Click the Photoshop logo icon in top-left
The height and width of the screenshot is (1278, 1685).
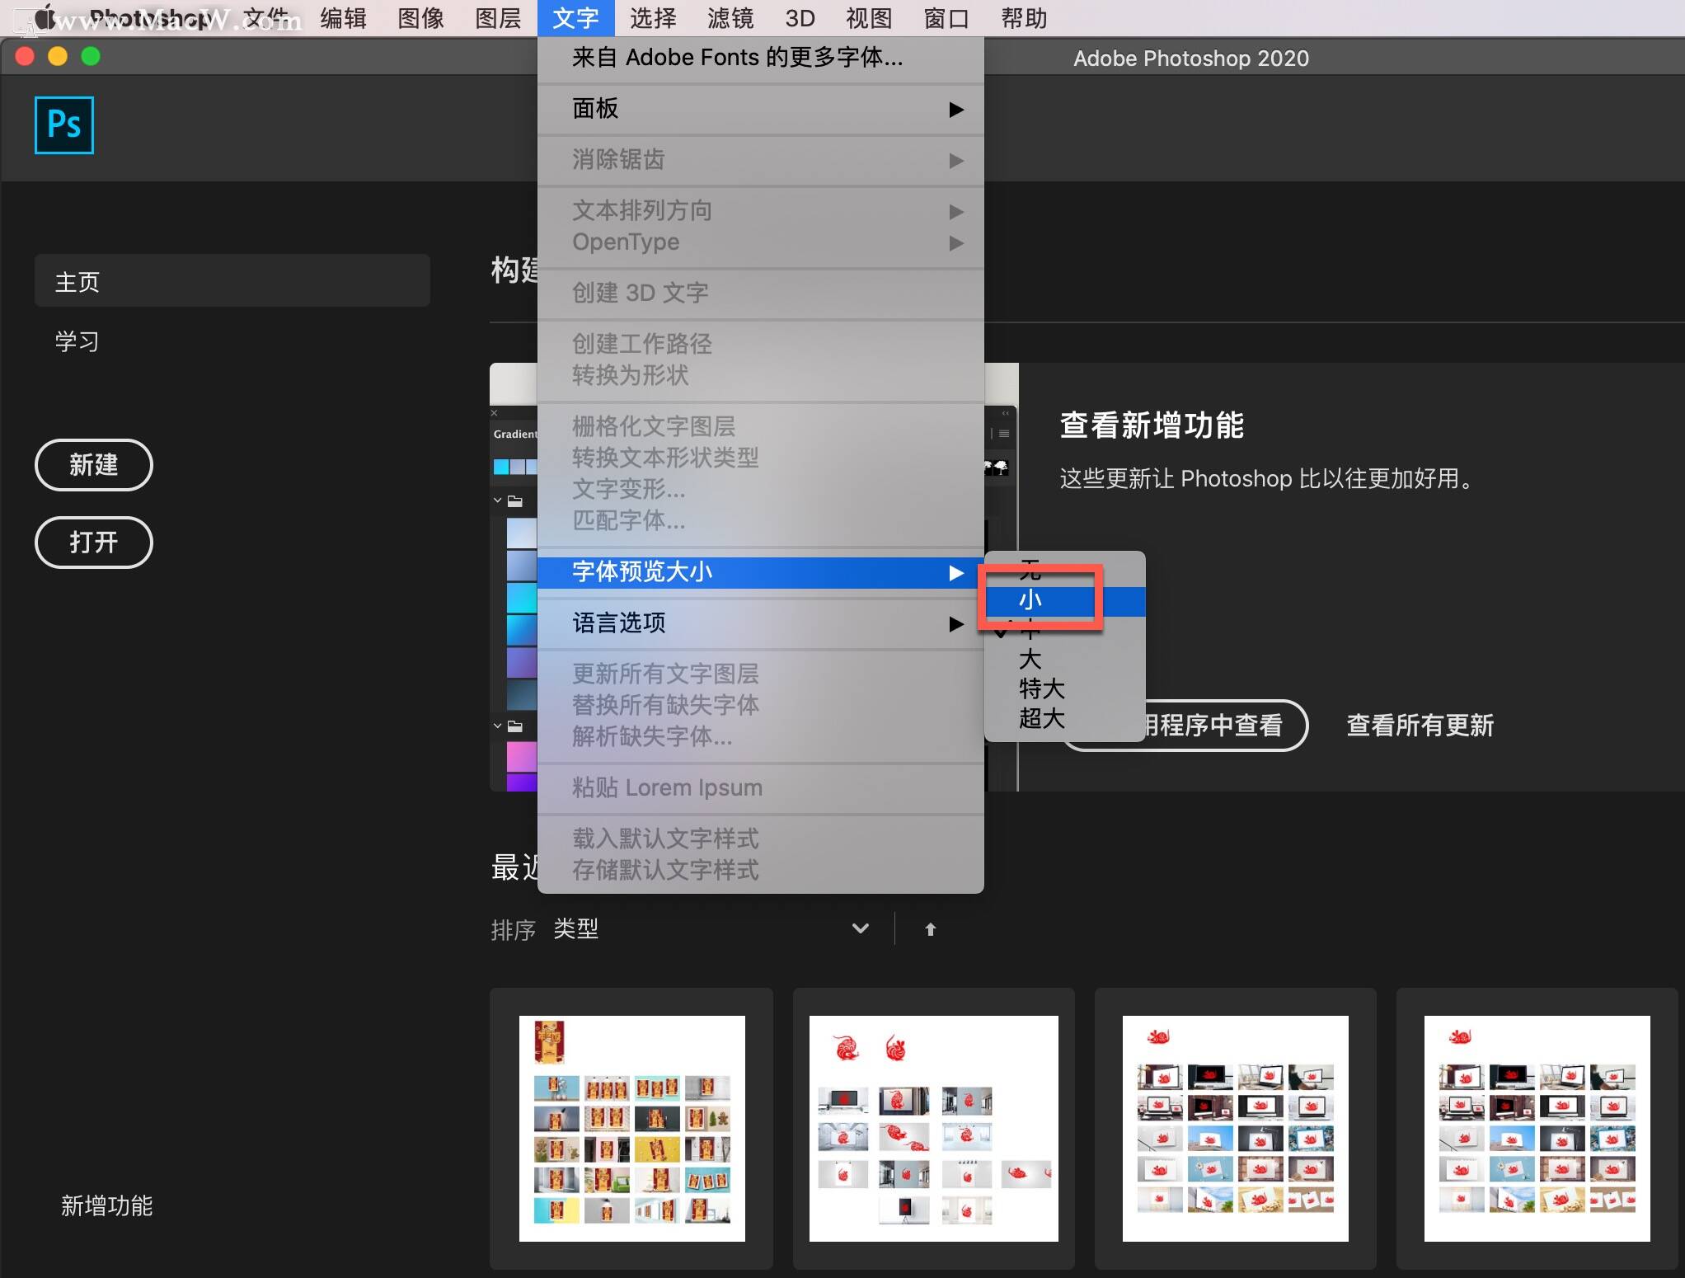click(63, 125)
